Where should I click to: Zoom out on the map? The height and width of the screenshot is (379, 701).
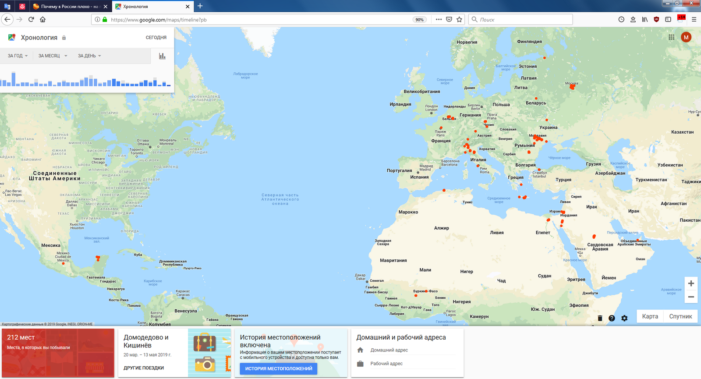691,297
